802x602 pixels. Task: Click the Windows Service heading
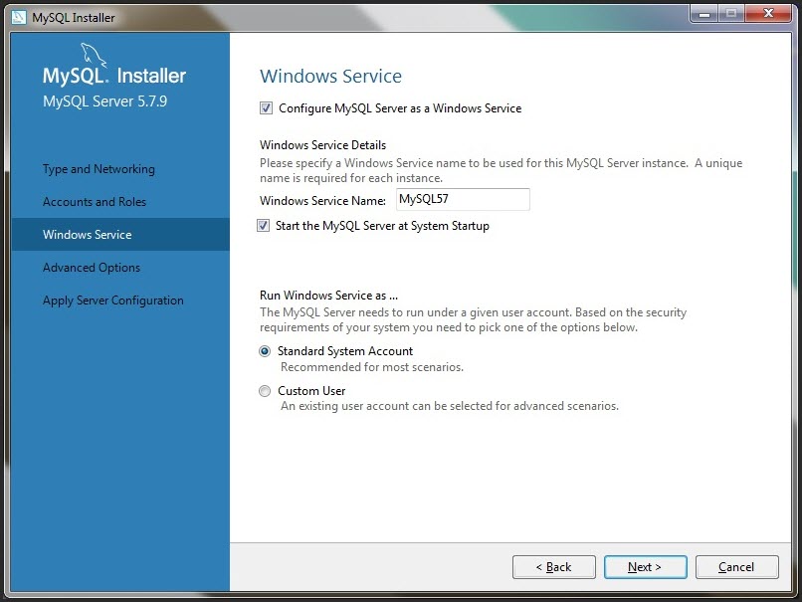[x=331, y=77]
